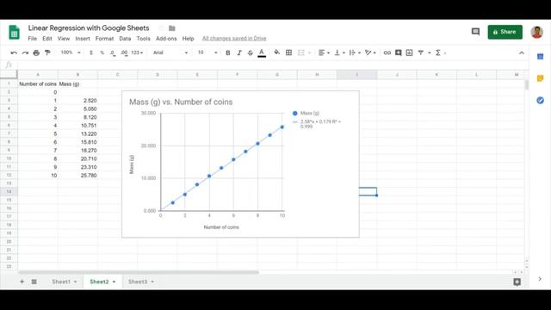551x310 pixels.
Task: Switch to the Sheet1 tab
Action: 61,282
